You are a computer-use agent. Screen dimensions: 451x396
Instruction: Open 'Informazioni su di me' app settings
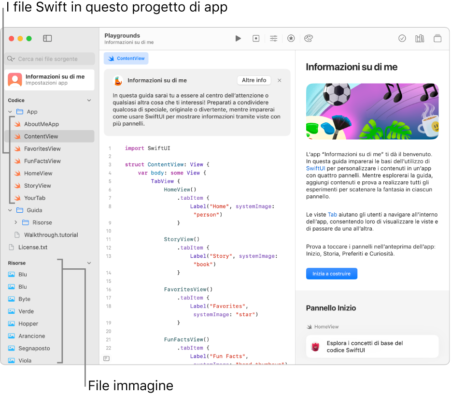pos(49,79)
